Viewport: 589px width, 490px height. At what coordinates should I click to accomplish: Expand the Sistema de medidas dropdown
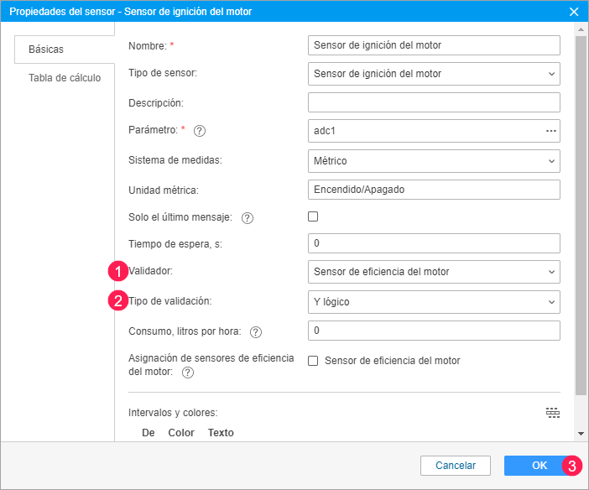pos(434,160)
